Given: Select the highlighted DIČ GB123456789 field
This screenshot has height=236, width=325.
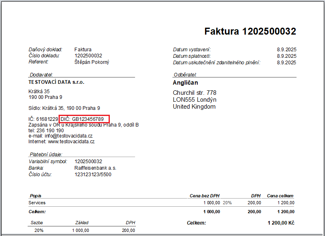Looking at the screenshot, I should coord(84,119).
